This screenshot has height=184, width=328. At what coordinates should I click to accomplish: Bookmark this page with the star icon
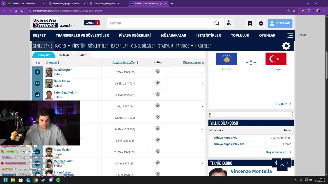click(294, 11)
